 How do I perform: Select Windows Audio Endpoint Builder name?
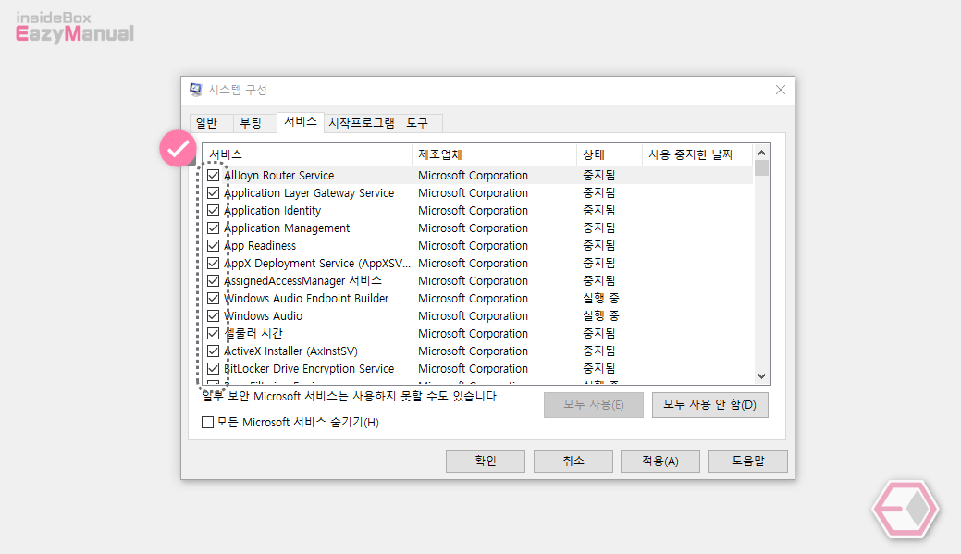click(306, 299)
